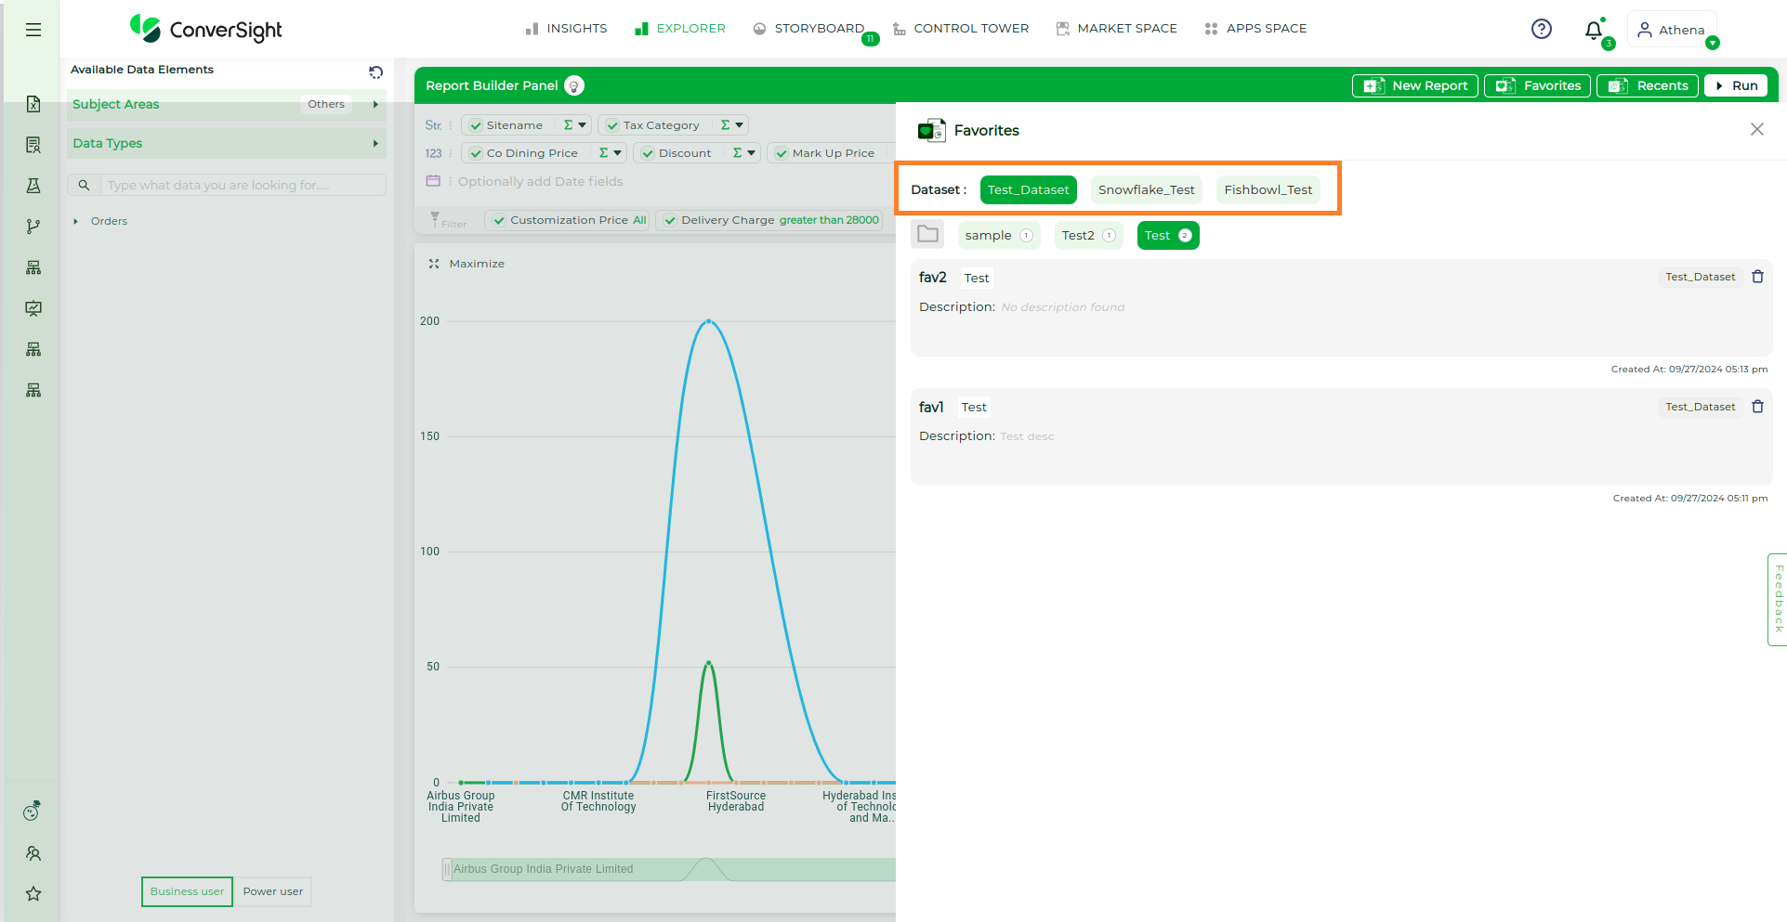Switch to Power user mode
1787x922 pixels.
[x=272, y=891]
